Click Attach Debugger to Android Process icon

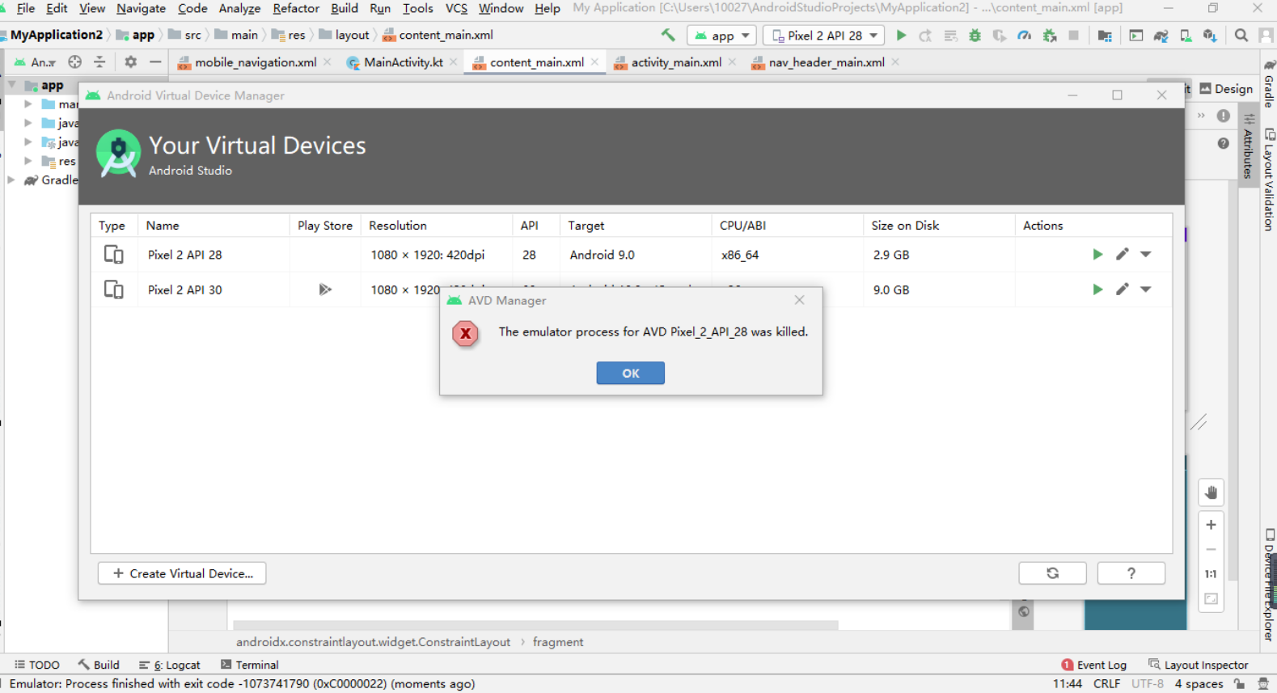(x=1050, y=36)
